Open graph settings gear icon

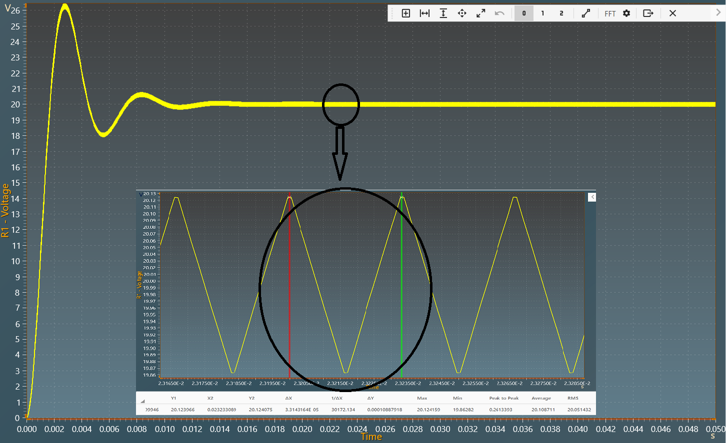point(626,13)
